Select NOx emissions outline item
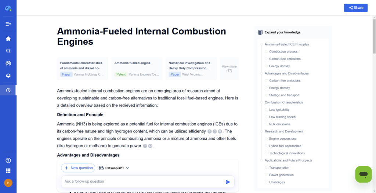376x193 pixels. point(279,124)
